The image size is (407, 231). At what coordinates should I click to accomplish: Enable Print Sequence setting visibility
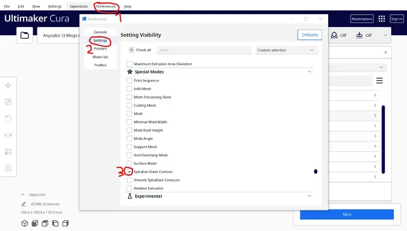click(x=129, y=80)
